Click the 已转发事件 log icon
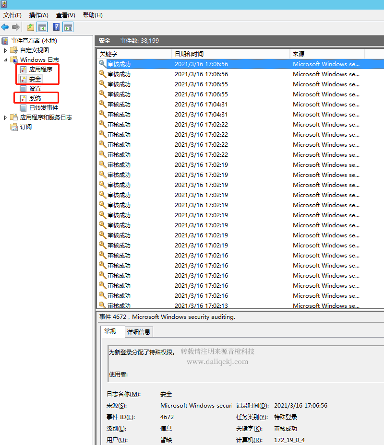The width and height of the screenshot is (384, 445). coord(24,108)
